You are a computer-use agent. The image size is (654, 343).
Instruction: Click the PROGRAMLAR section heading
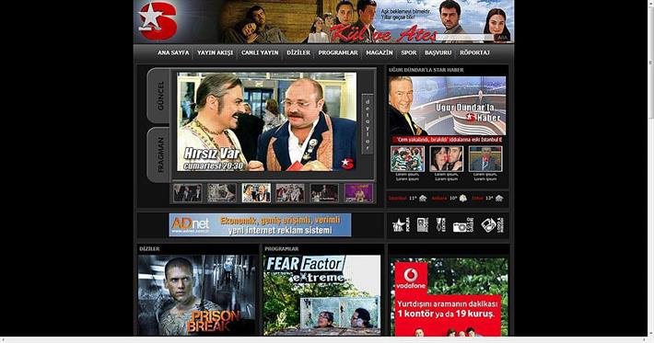click(x=282, y=248)
